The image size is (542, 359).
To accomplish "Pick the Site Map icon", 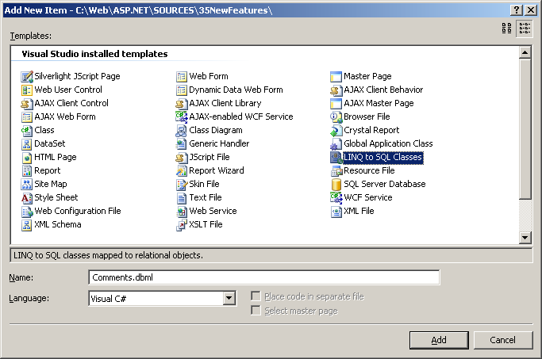I will [27, 184].
